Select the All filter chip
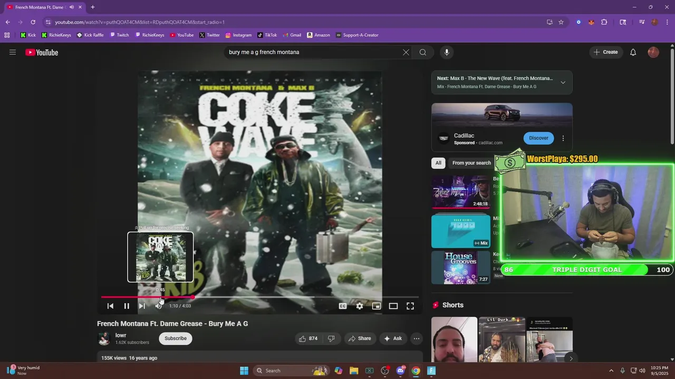This screenshot has height=379, width=675. (438, 163)
